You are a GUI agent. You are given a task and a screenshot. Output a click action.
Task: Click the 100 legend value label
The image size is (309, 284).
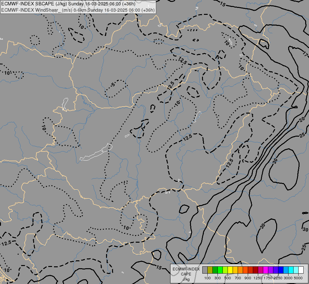pyautogui.click(x=207, y=278)
